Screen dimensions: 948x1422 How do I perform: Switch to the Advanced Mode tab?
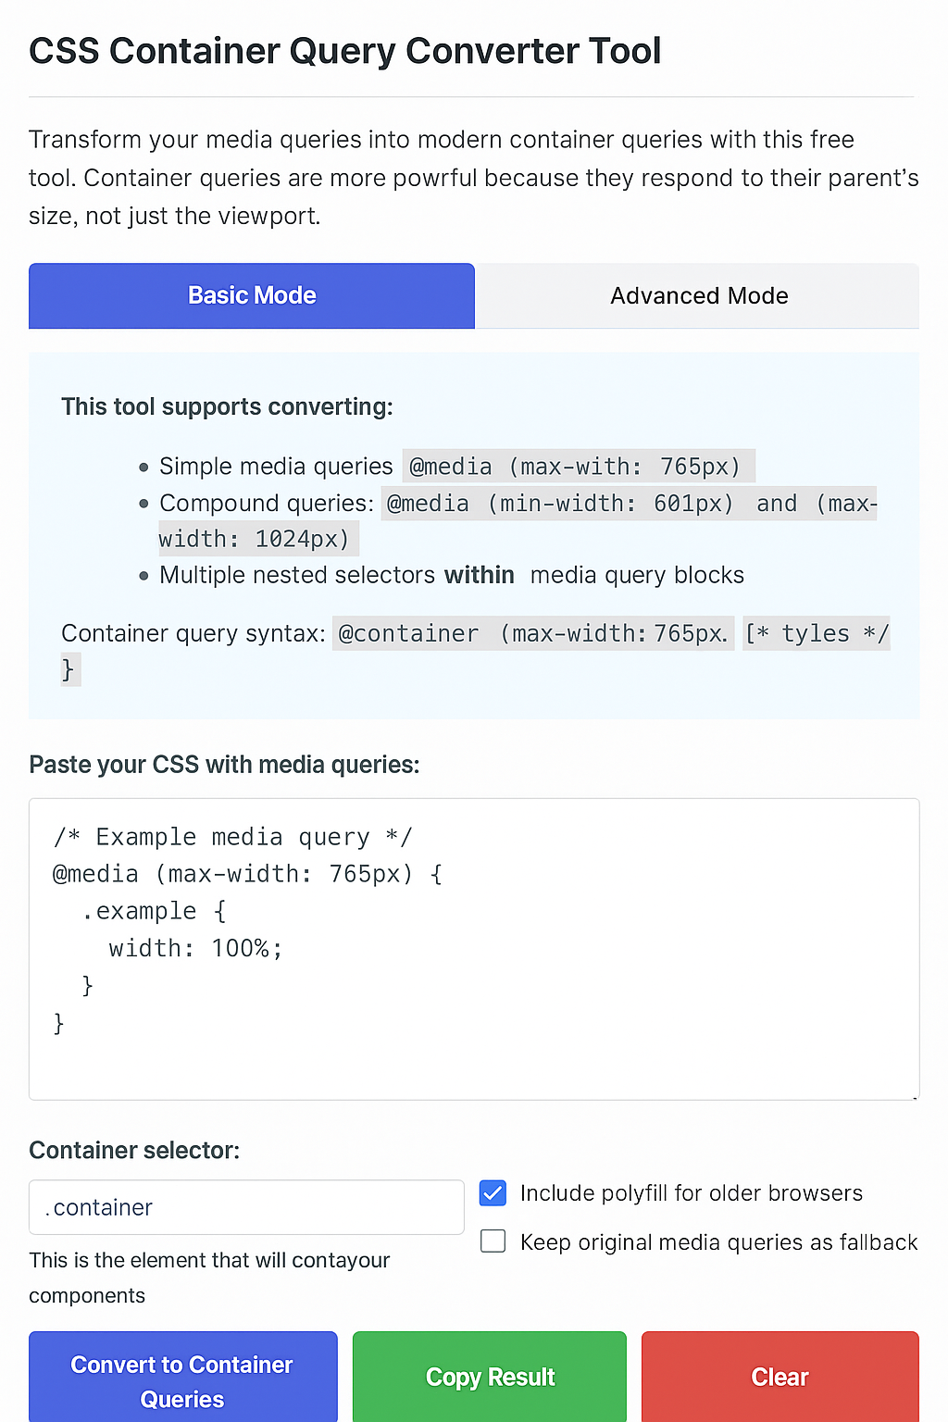[x=699, y=295]
